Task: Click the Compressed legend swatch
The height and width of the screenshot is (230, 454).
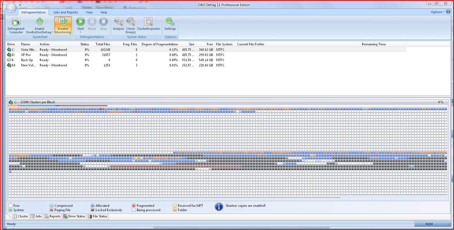Action: tap(52, 205)
